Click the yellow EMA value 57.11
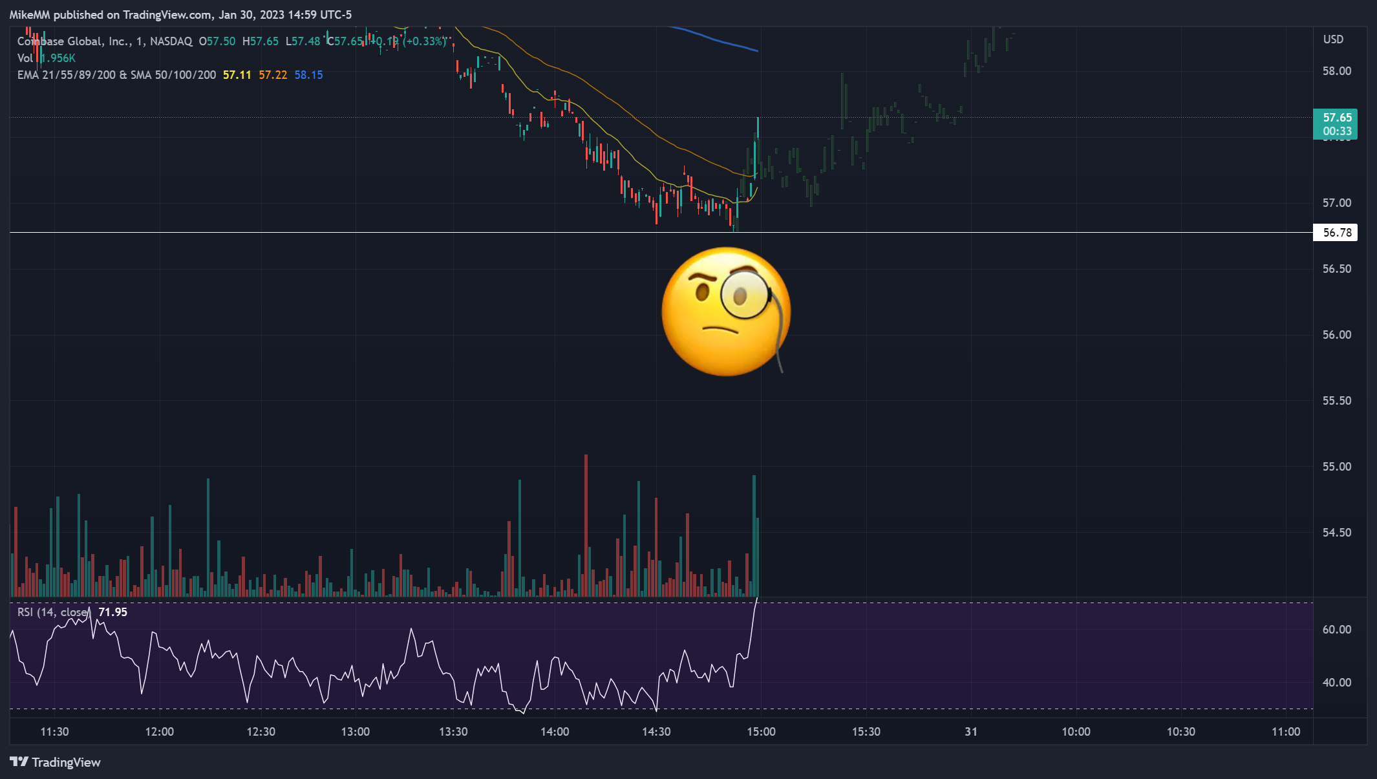1377x779 pixels. pos(237,75)
